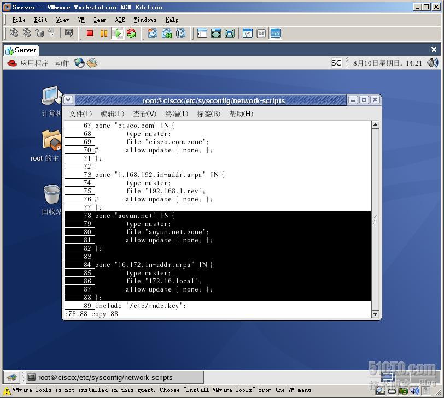Open the ACE menu

120,20
